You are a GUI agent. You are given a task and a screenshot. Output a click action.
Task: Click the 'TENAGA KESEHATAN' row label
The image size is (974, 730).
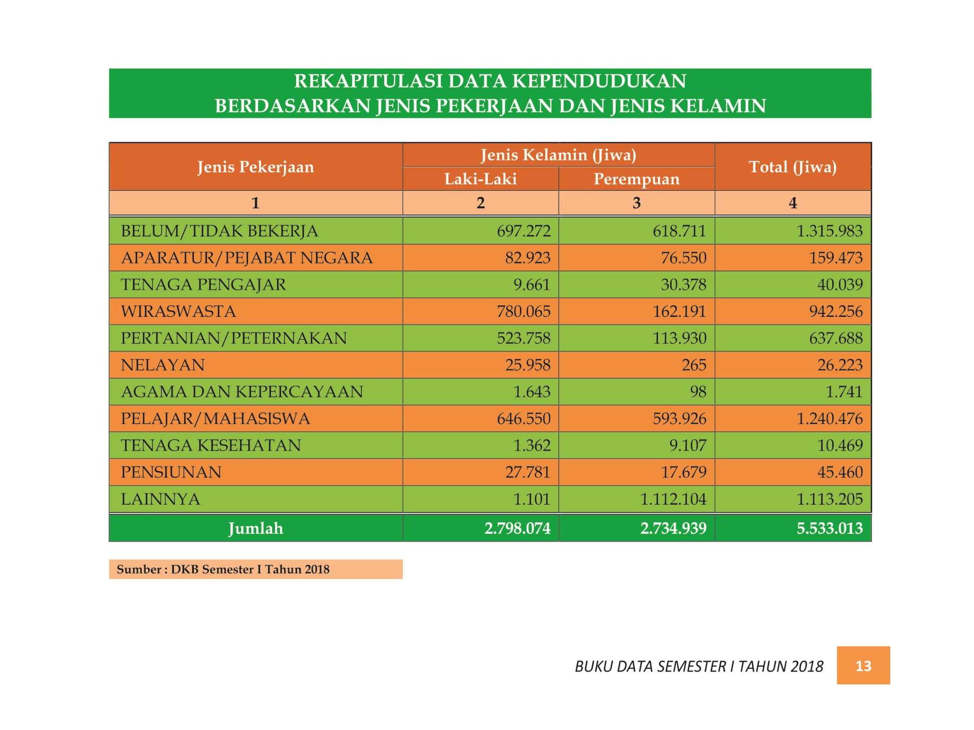click(x=211, y=445)
